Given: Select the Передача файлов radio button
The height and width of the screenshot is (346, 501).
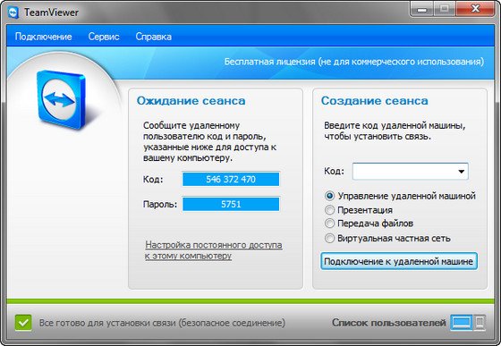Looking at the screenshot, I should click(x=329, y=224).
